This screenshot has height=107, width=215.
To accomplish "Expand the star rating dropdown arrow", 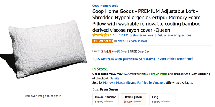I will 113,35.
